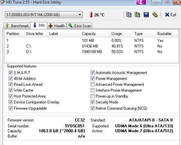This screenshot has width=181, height=145.
Task: Click the copy screenshot to clipboard icon
Action: 137,15
